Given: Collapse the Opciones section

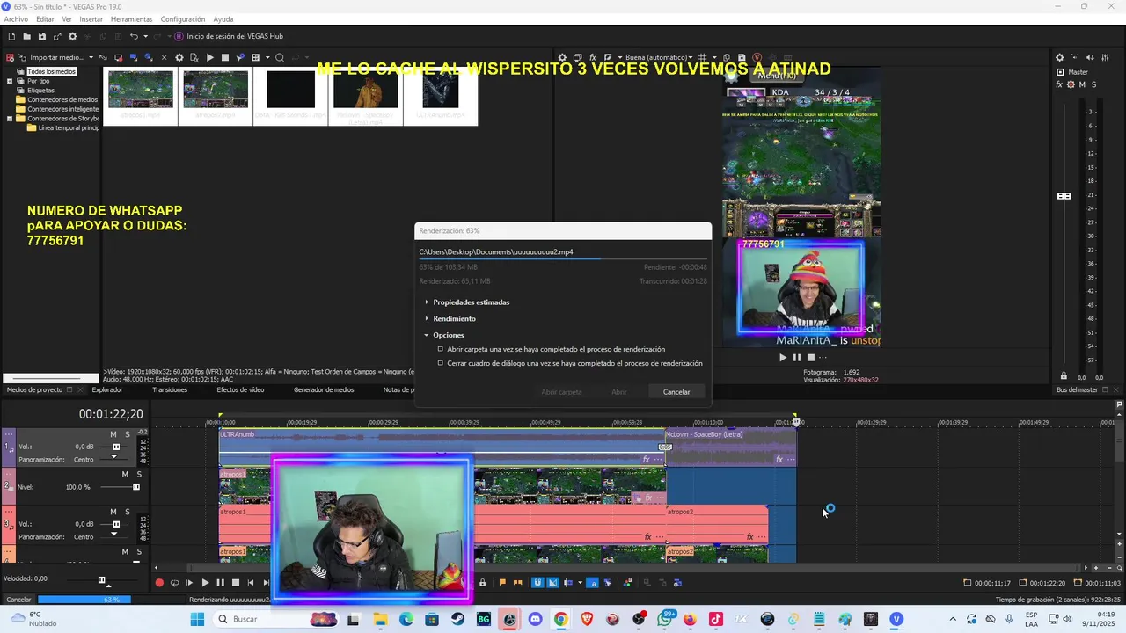Looking at the screenshot, I should (x=427, y=335).
